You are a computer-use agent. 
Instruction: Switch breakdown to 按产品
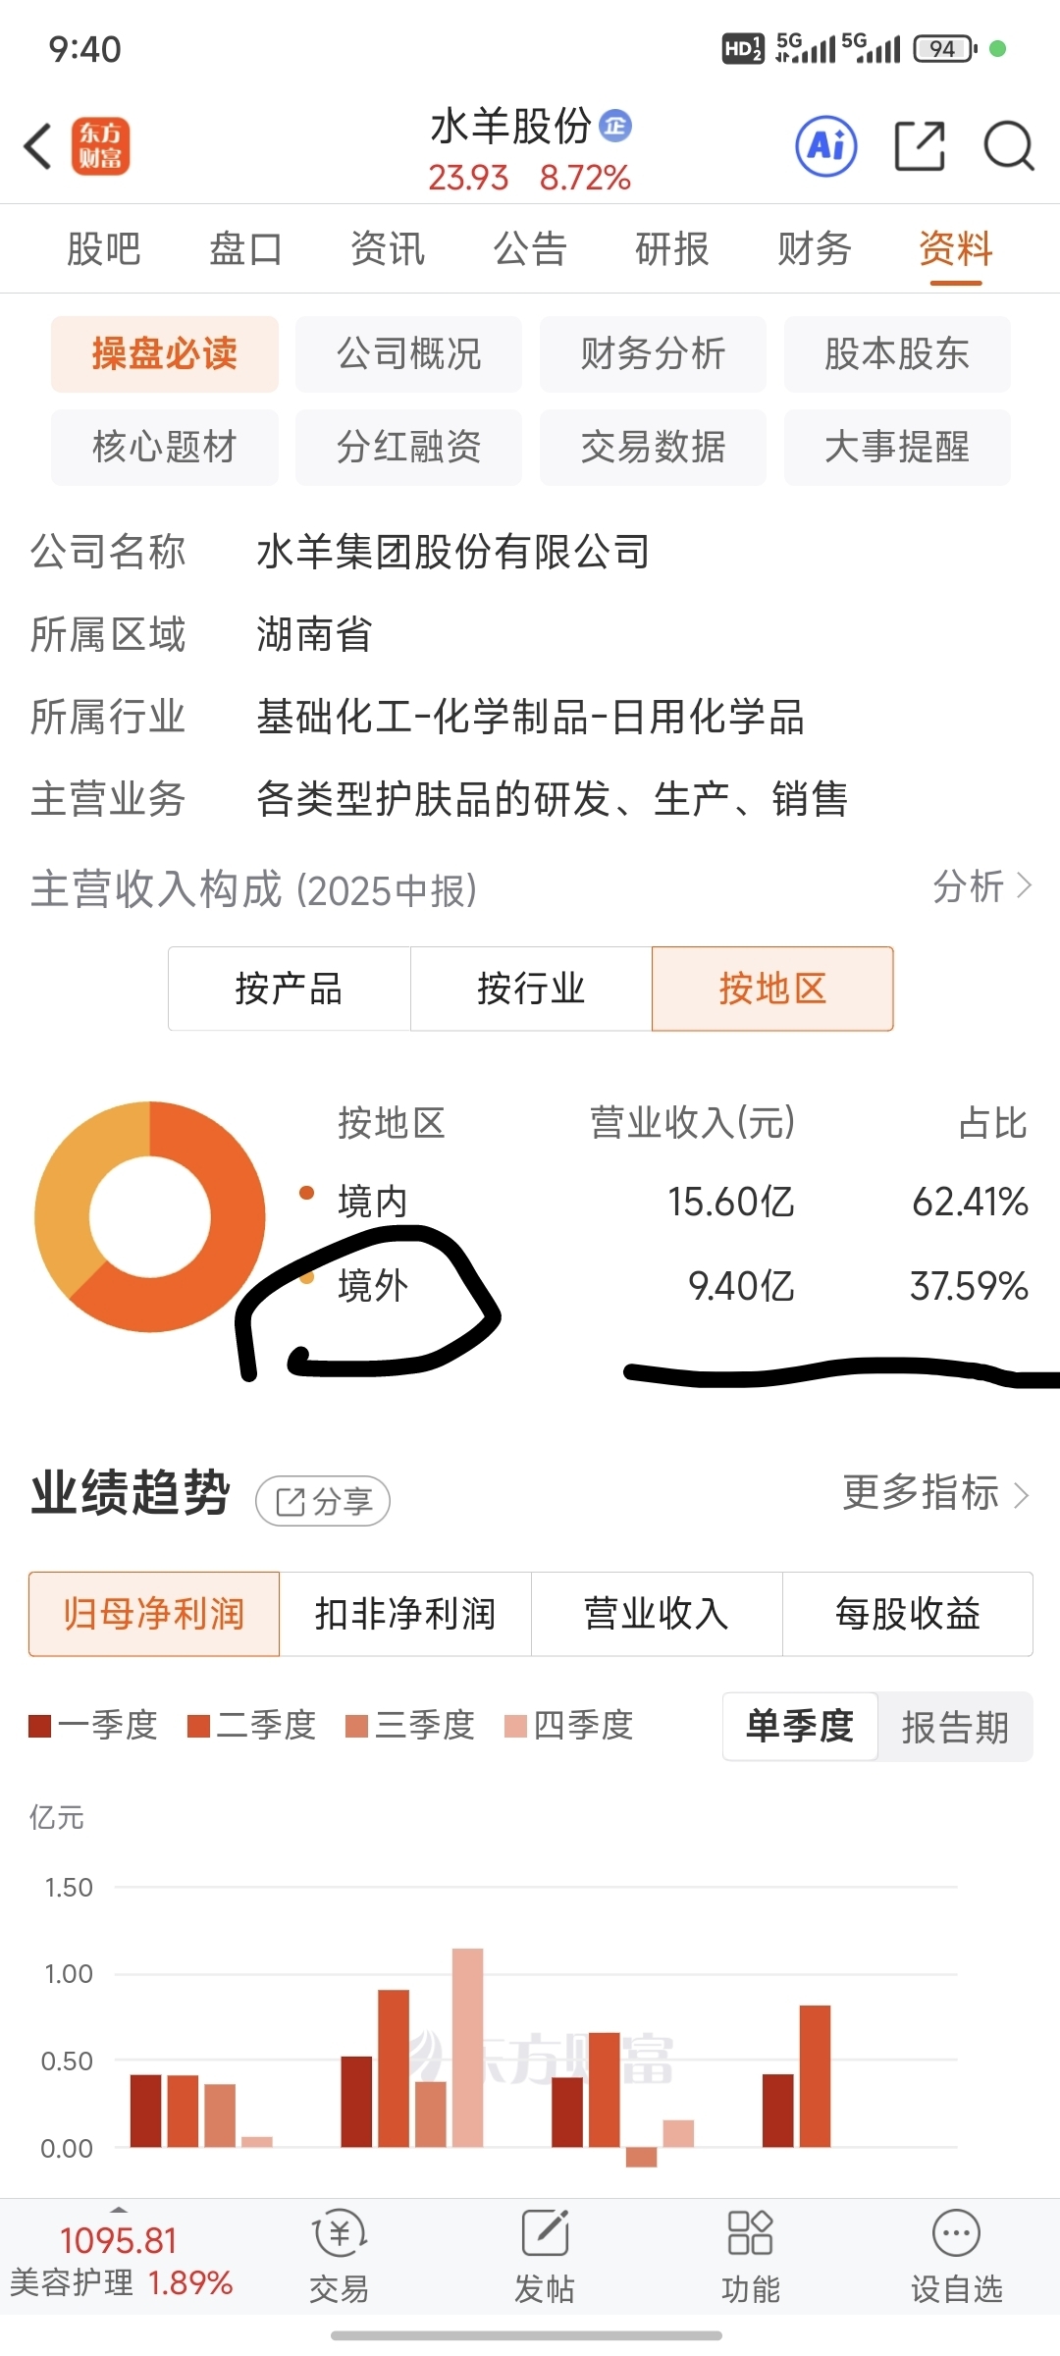click(289, 989)
